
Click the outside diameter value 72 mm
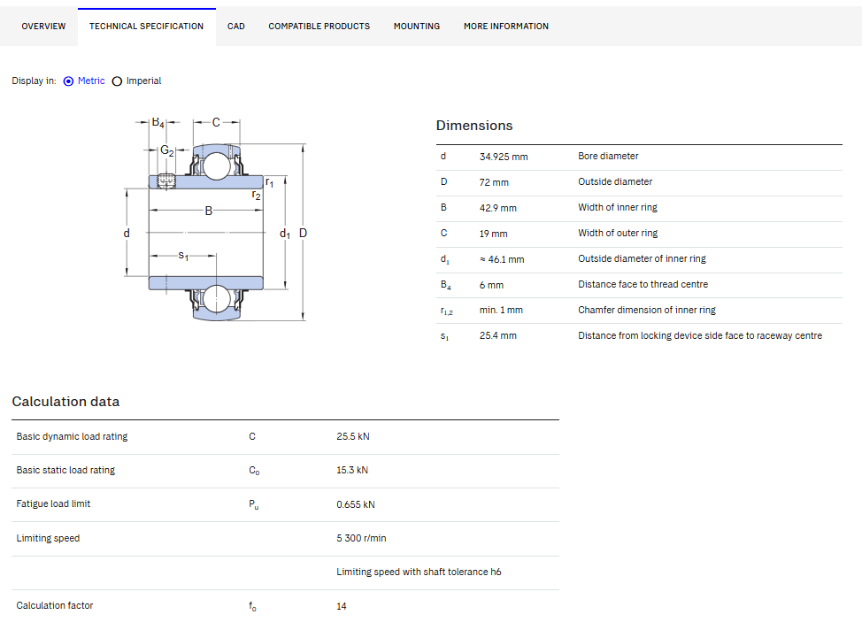click(x=494, y=182)
